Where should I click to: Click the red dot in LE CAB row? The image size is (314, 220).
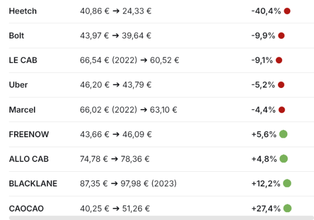click(x=279, y=60)
